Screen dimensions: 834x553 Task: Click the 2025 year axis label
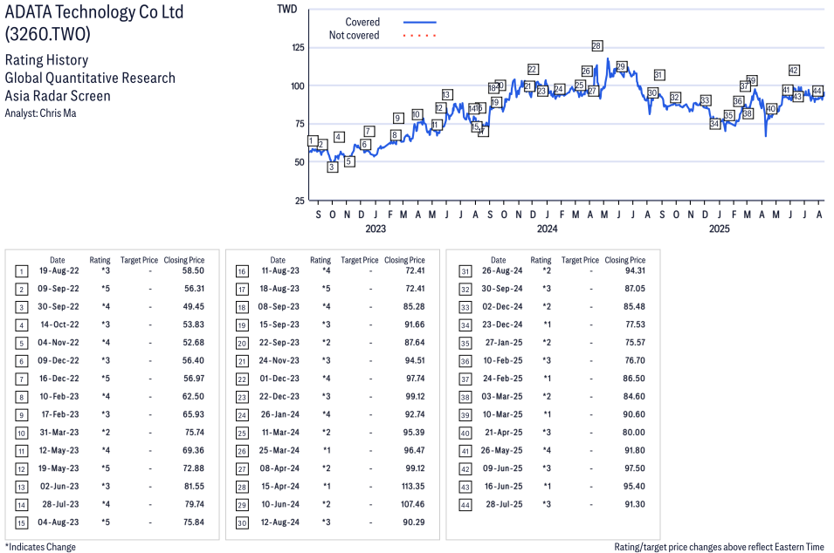(719, 229)
